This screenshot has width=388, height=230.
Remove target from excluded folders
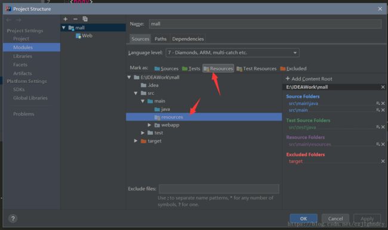383,161
